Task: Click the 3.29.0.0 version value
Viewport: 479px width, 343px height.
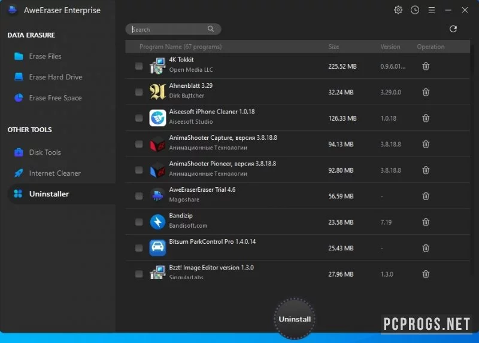Action: 391,92
